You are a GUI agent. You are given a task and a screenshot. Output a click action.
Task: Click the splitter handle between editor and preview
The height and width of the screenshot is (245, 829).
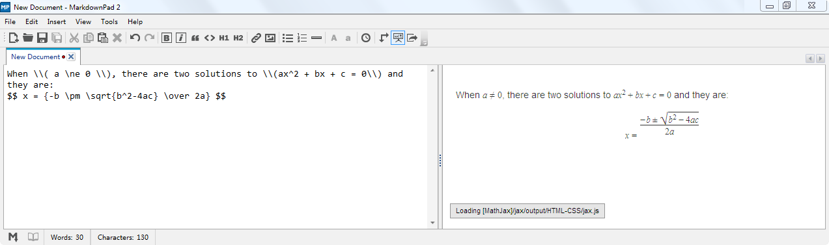pos(441,161)
